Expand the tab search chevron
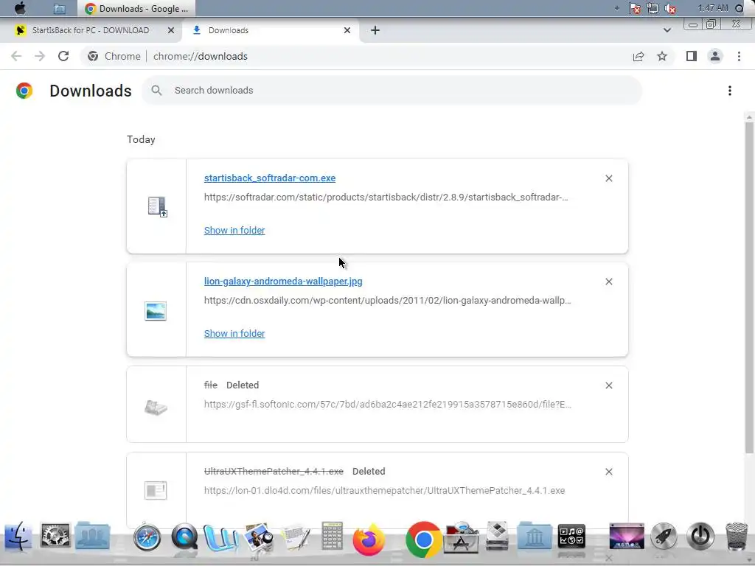 click(x=667, y=30)
